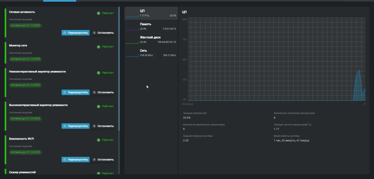
Task: Click the 23.3% value under Текущая загрузка ЦП
Action: [187, 118]
